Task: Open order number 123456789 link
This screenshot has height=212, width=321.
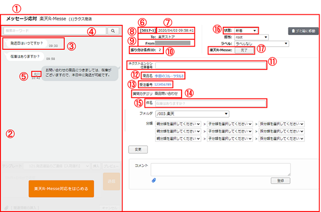Action: (162, 85)
